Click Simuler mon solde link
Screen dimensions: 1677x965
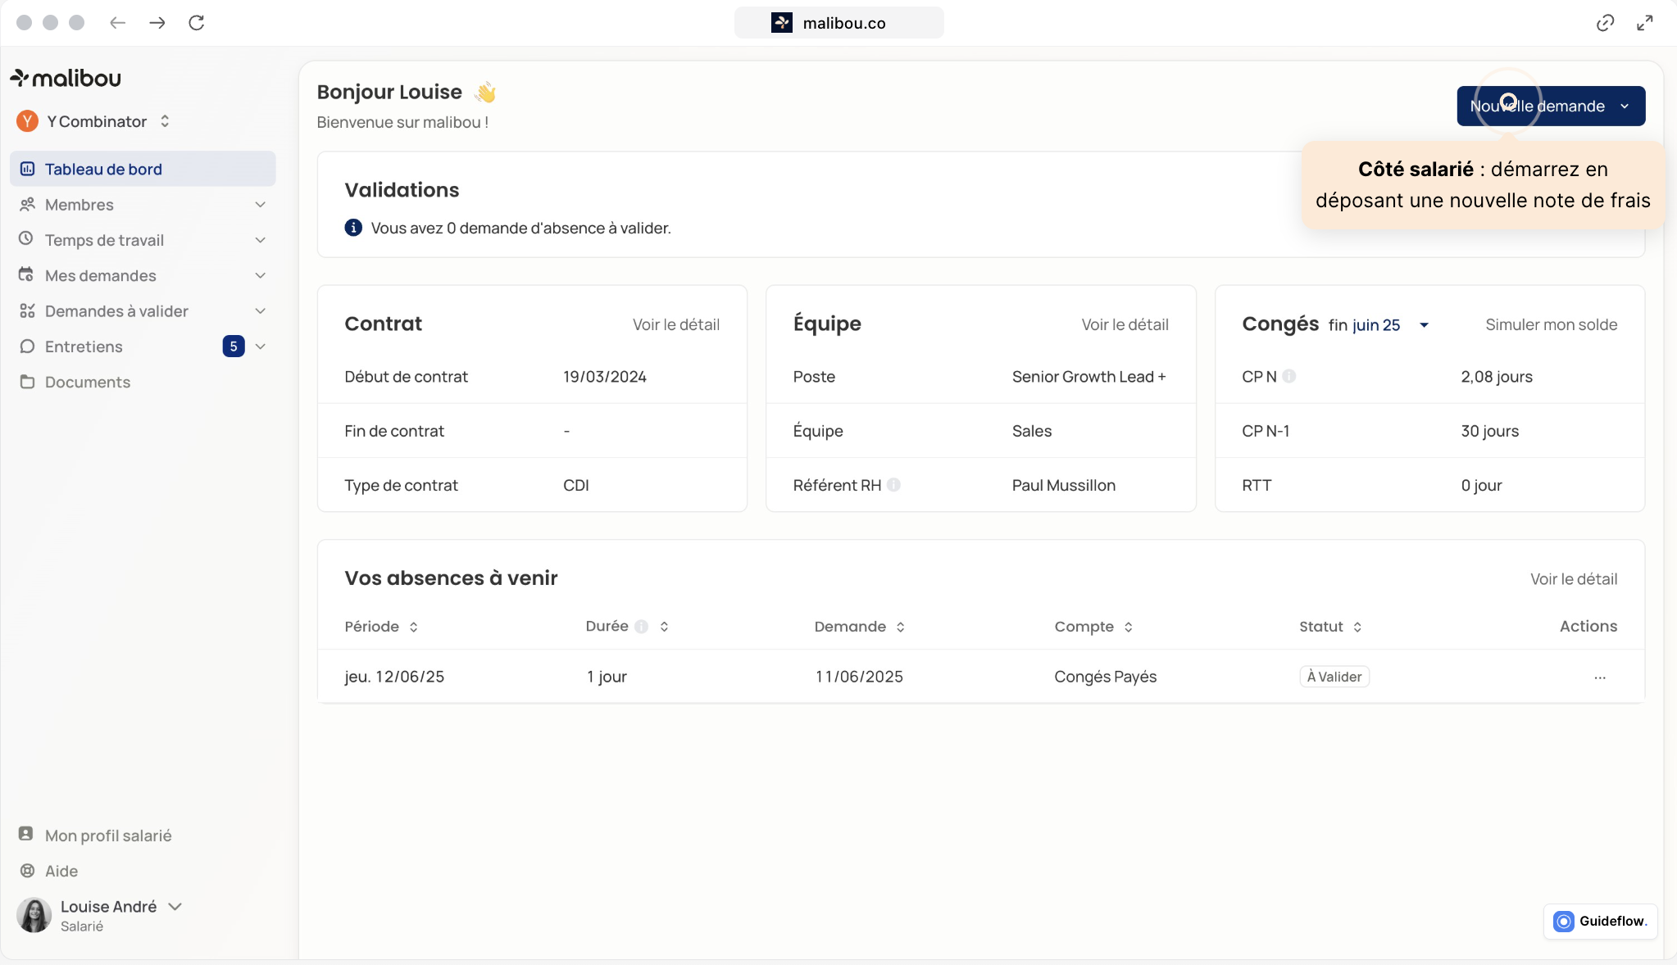(x=1551, y=324)
